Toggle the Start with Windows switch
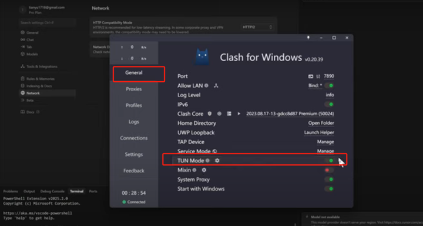423x226 pixels. tap(329, 189)
